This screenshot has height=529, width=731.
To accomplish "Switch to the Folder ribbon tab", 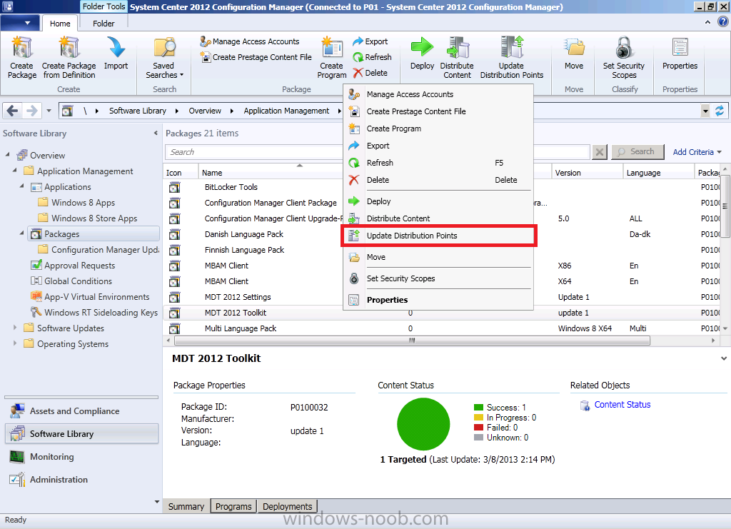I will (x=104, y=24).
